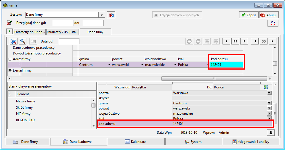Click the Data od input field
Viewport: 285px width, 150px height.
coord(69,41)
